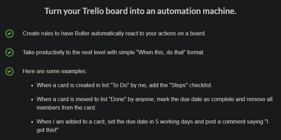Click the green checkmark beside "Here are some examples"

click(9, 71)
